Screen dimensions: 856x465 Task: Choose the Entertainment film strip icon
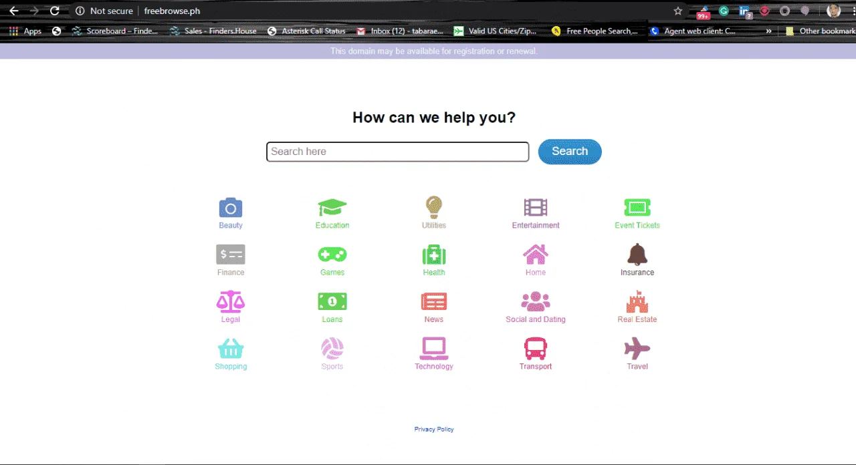click(536, 208)
